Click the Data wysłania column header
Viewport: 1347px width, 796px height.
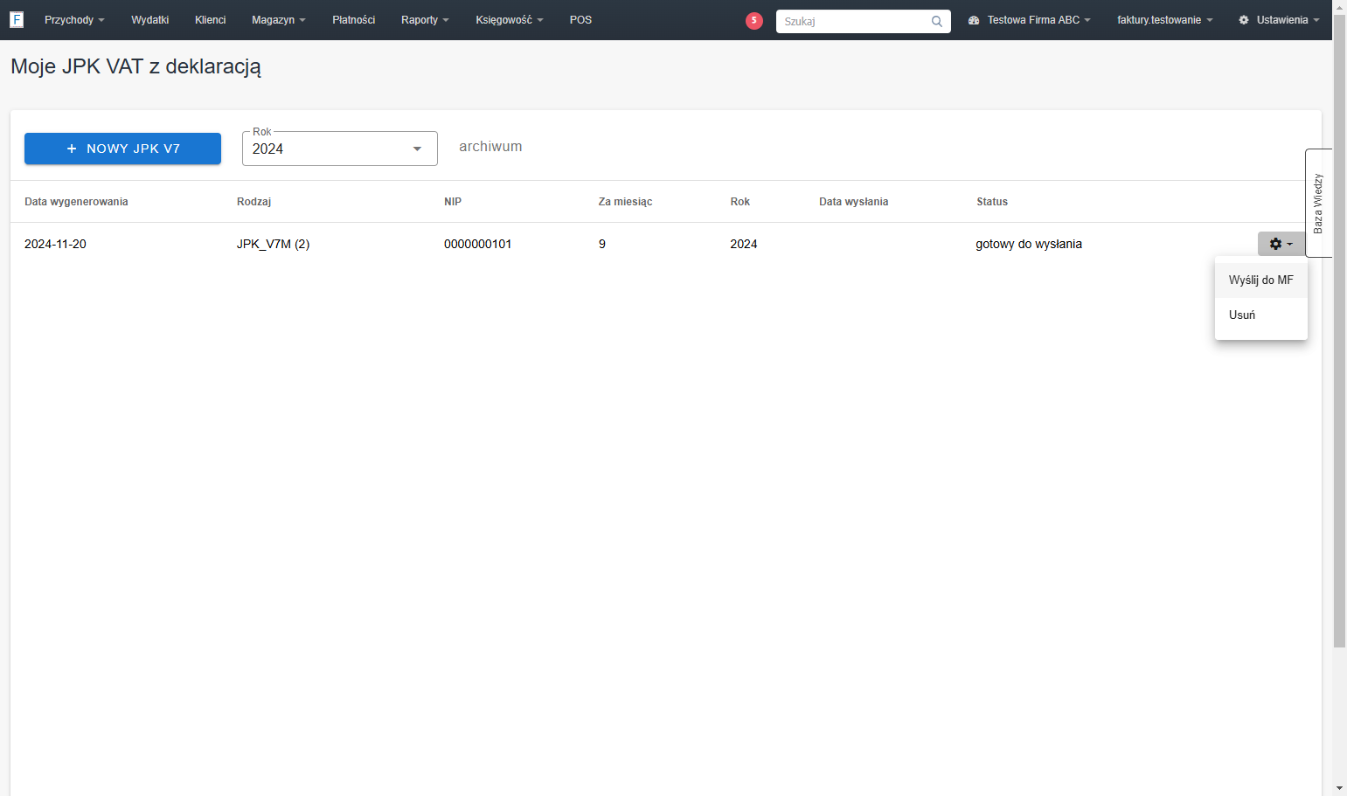(853, 202)
